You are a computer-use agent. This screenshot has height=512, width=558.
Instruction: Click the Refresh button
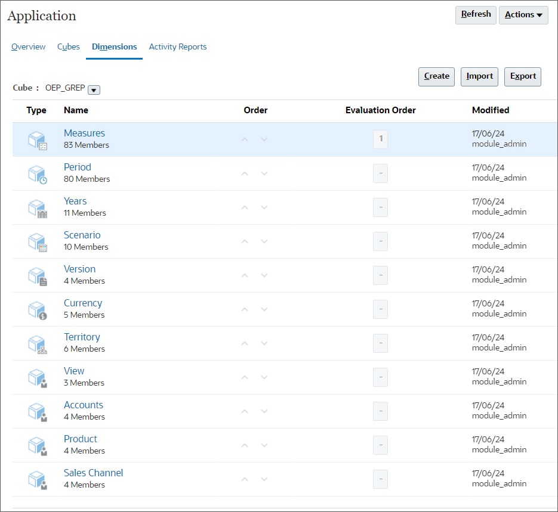tap(476, 15)
